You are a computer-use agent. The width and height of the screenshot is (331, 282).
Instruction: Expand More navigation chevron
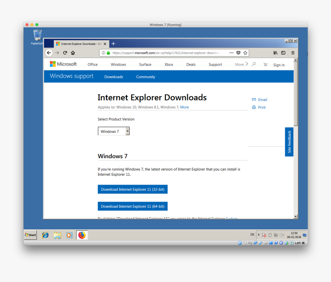pyautogui.click(x=247, y=64)
